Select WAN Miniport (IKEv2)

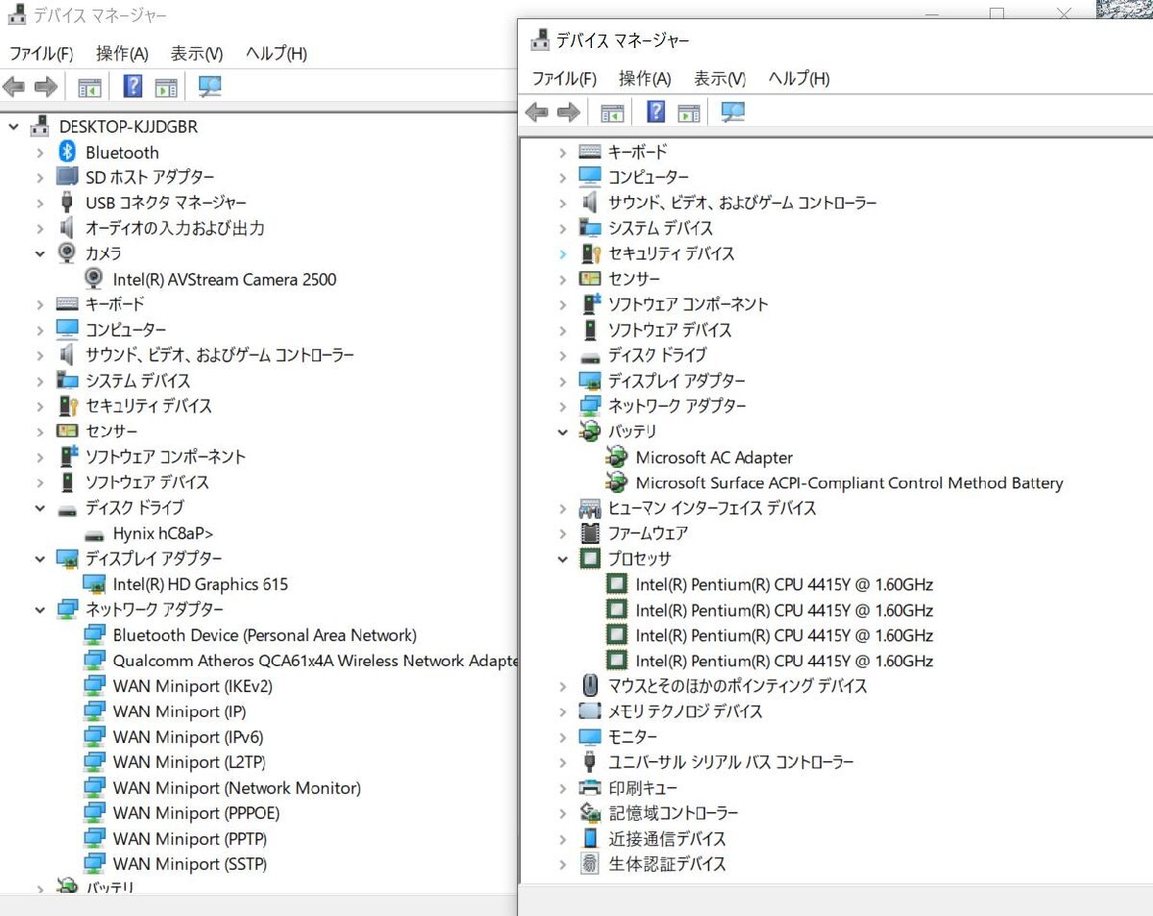(192, 686)
